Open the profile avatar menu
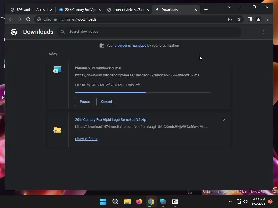This screenshot has height=208, width=278. click(258, 19)
